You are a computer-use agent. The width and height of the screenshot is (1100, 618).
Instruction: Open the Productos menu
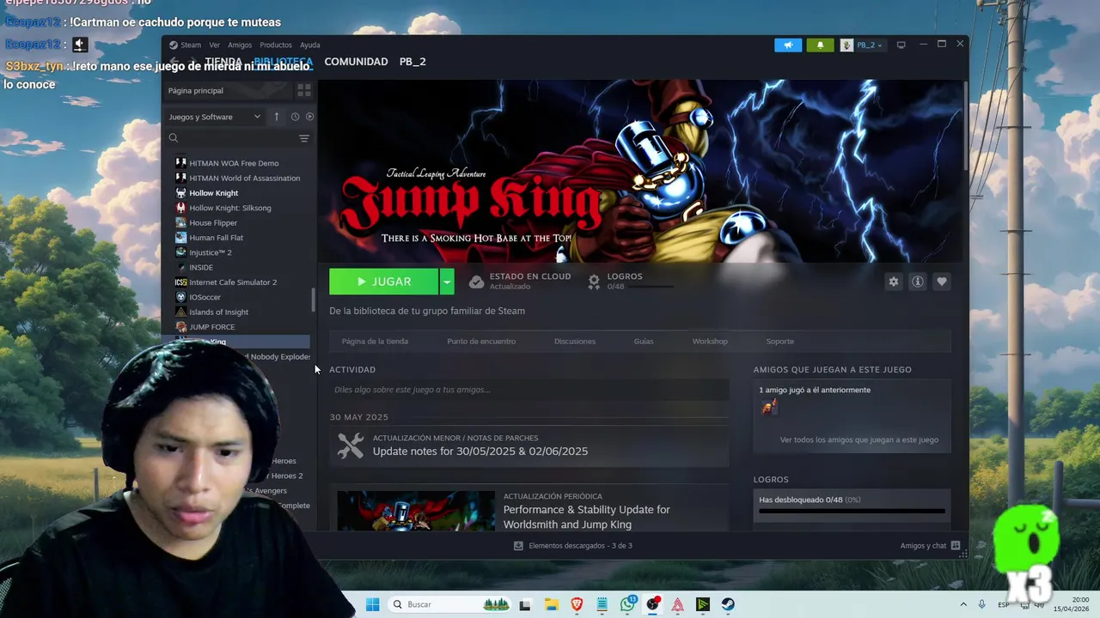(276, 45)
